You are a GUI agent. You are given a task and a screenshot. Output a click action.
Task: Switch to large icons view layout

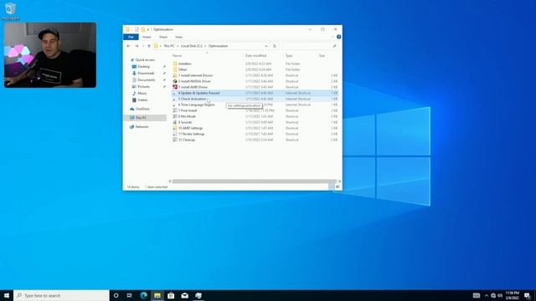click(x=338, y=187)
